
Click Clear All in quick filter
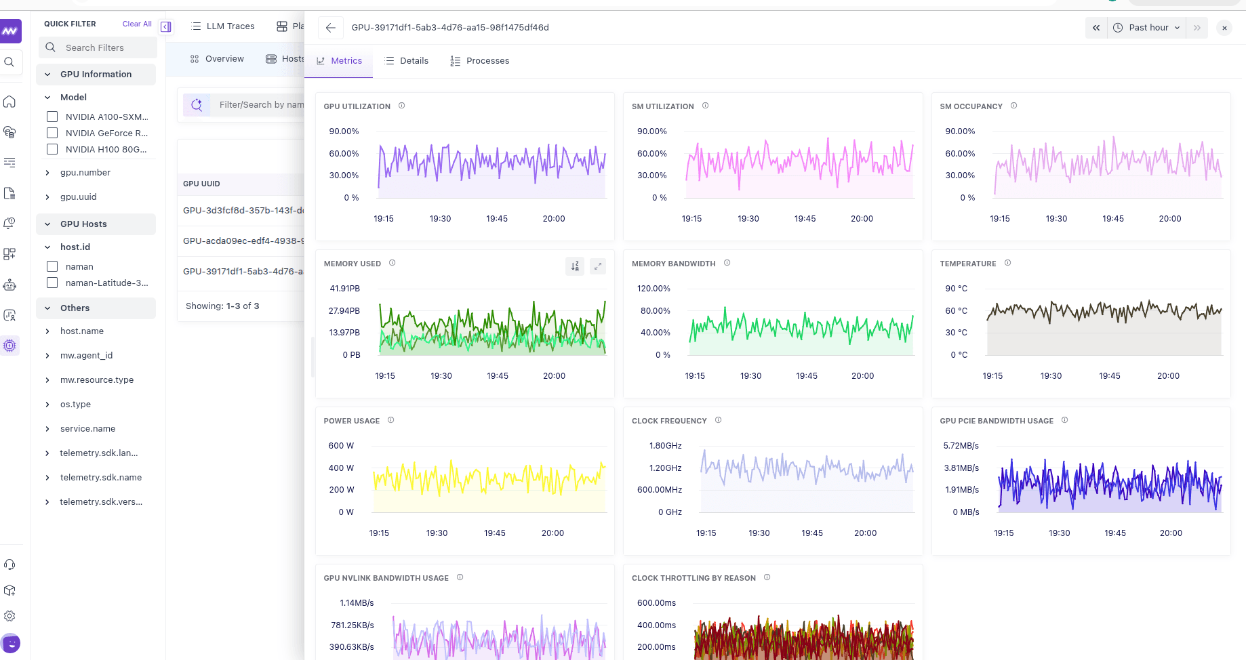pyautogui.click(x=137, y=24)
